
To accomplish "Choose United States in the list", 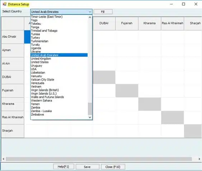I will click(40, 62).
